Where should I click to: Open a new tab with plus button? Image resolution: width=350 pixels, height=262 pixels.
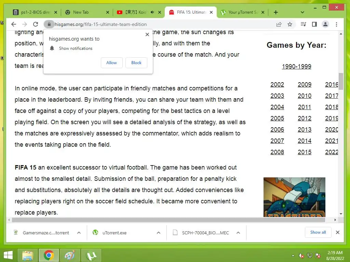(276, 13)
